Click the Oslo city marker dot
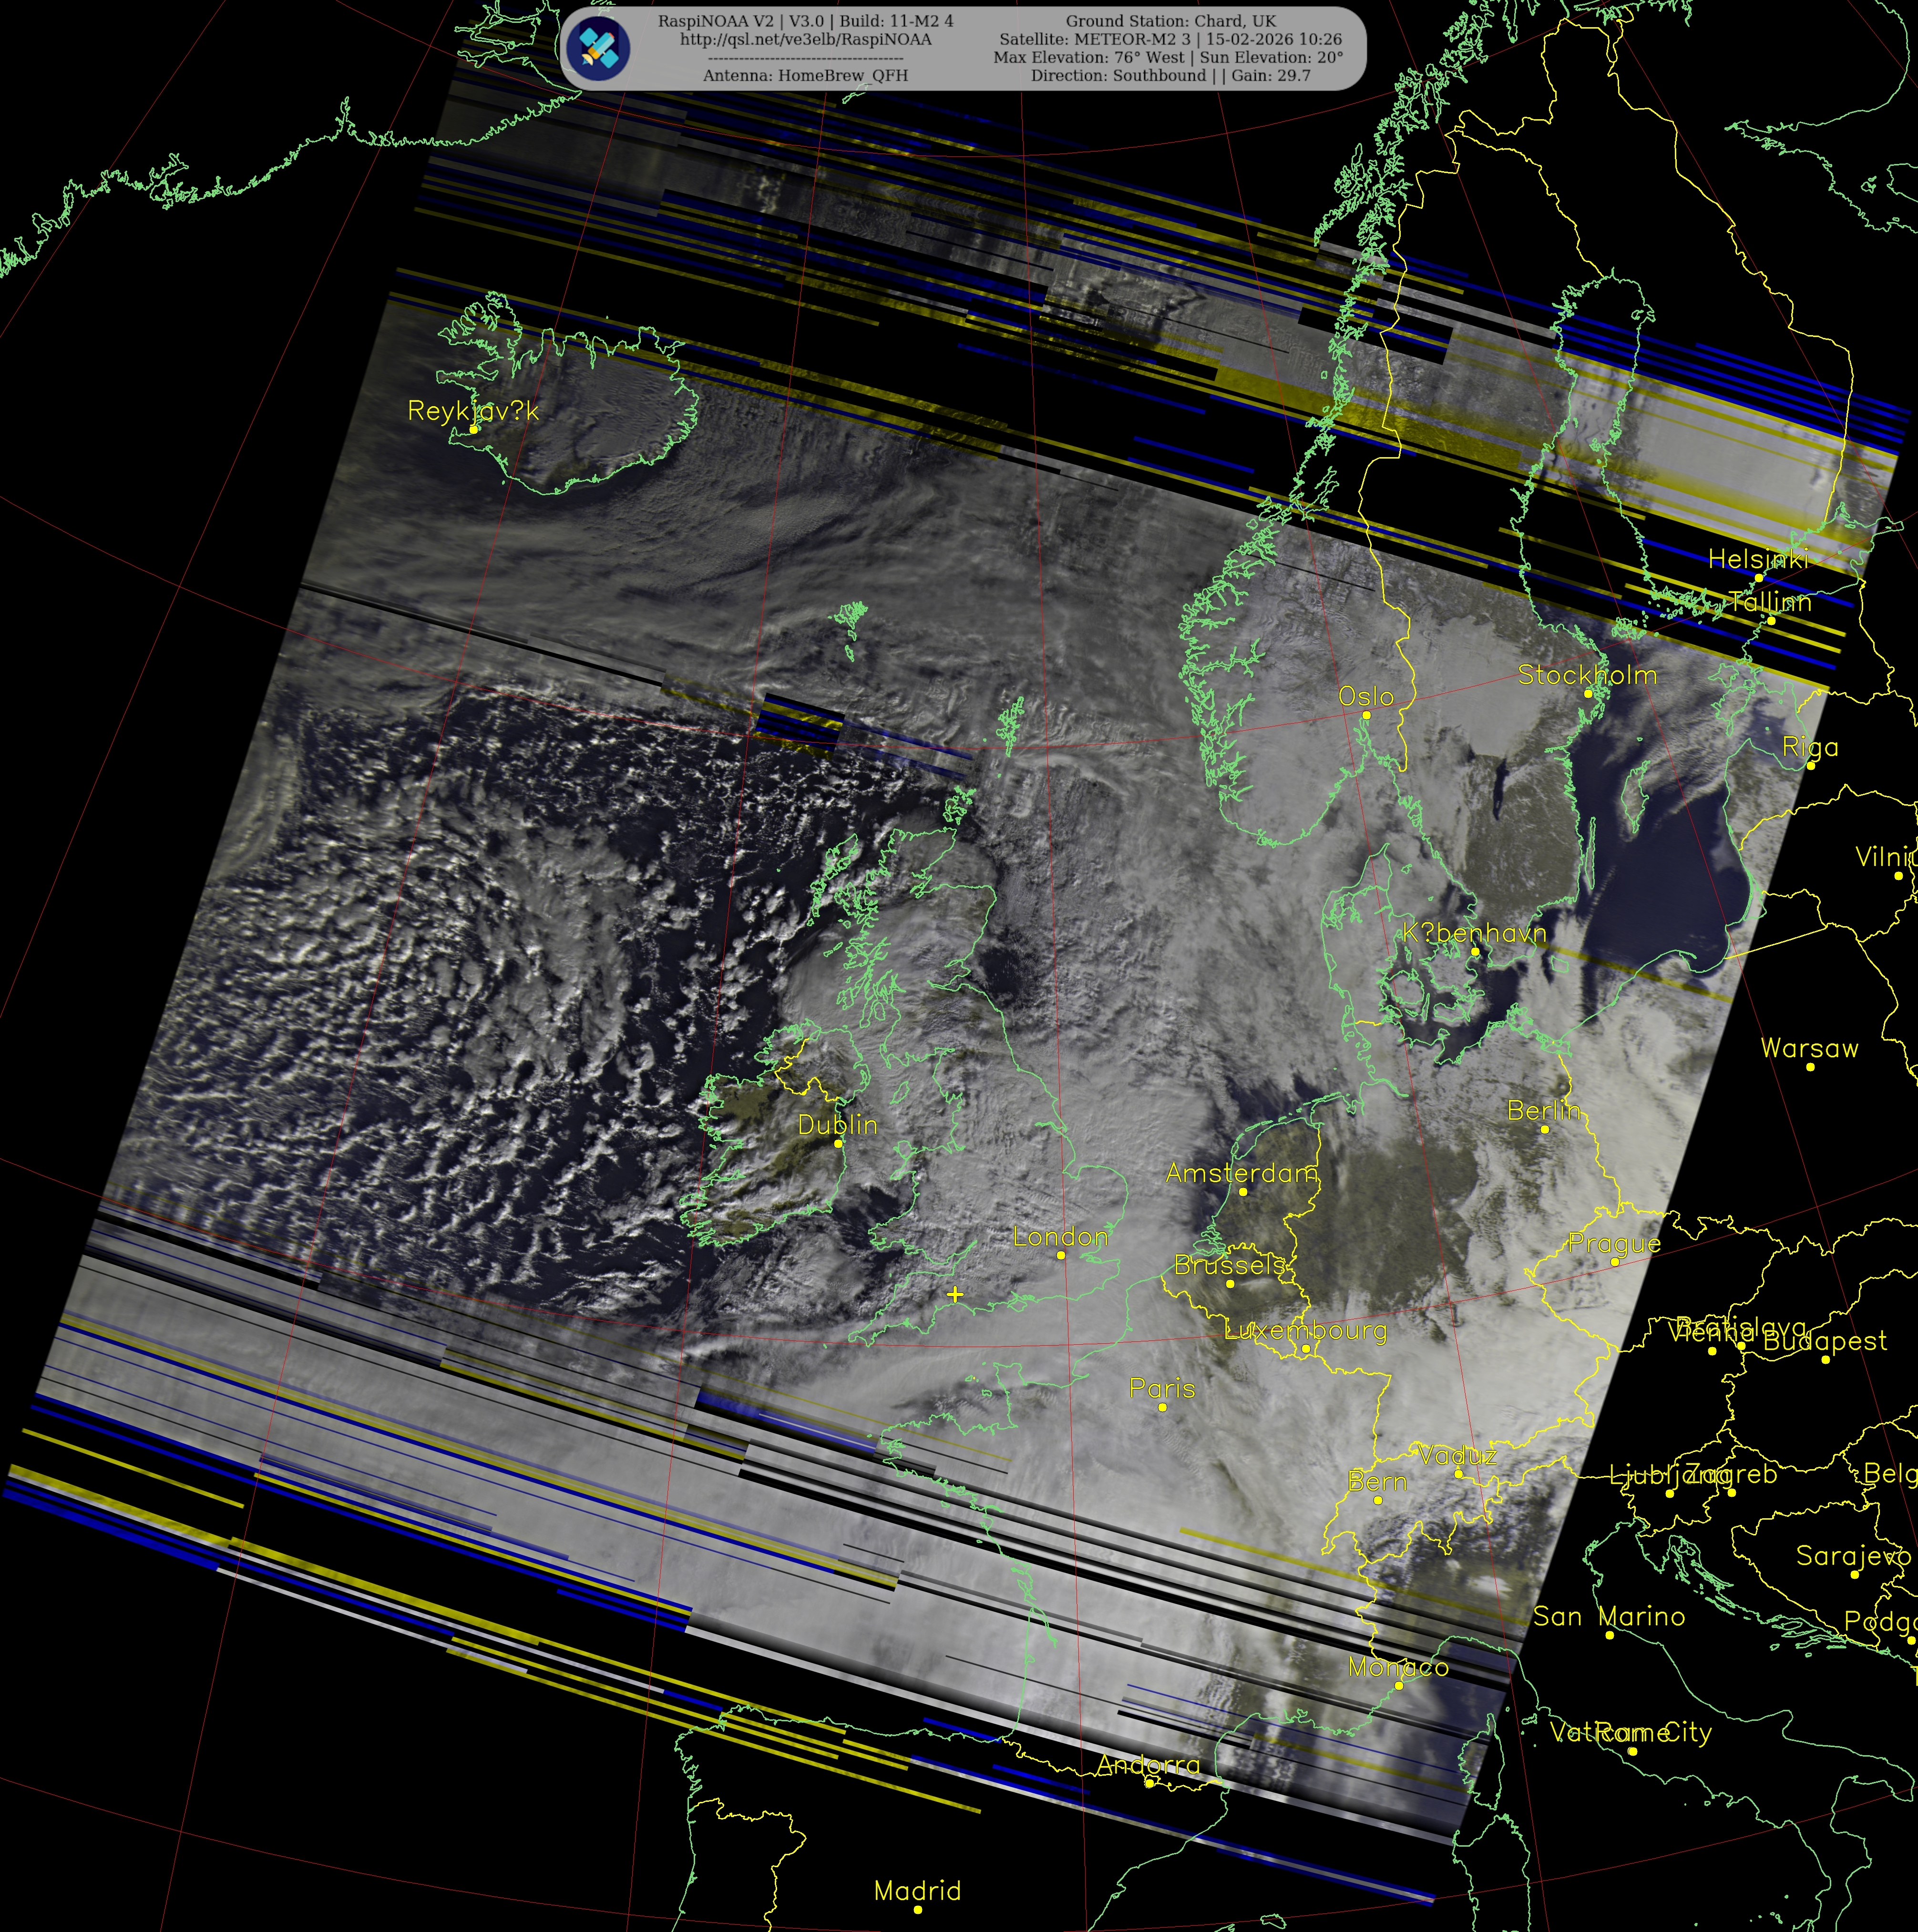 point(1366,715)
